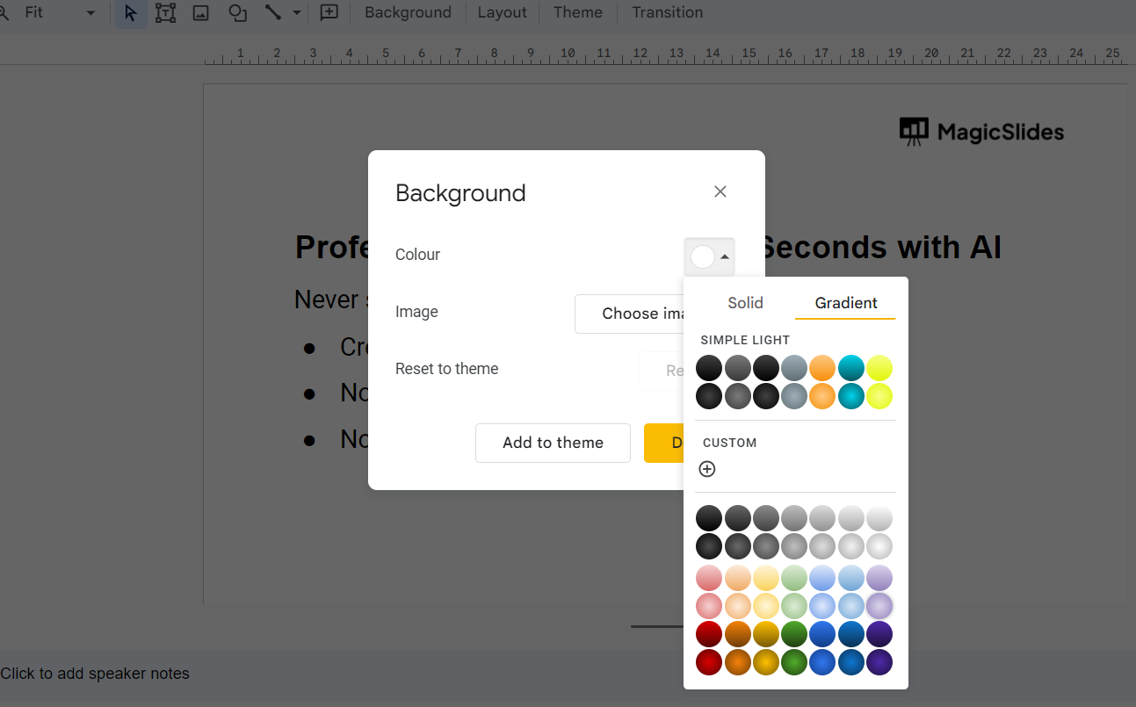This screenshot has width=1136, height=707.
Task: Click the MagicSlides logo on slide
Action: click(x=981, y=133)
